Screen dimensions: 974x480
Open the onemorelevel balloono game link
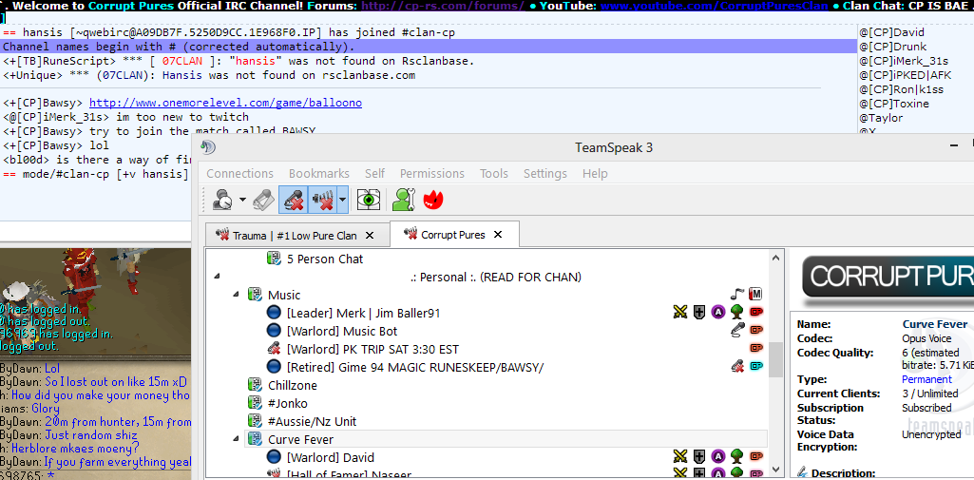(x=225, y=103)
